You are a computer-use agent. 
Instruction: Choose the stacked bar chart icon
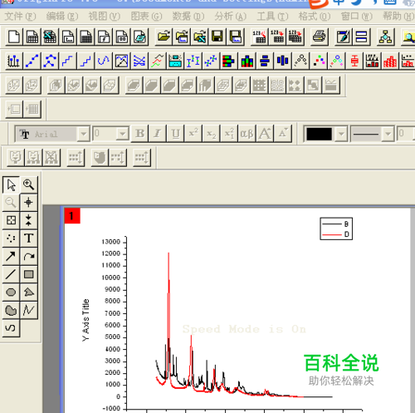[x=228, y=61]
